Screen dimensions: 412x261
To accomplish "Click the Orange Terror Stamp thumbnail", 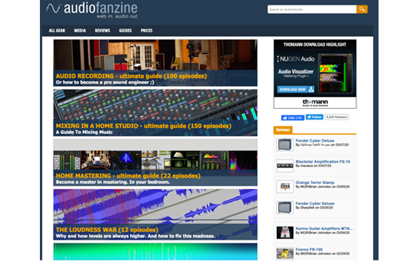I will (285, 187).
